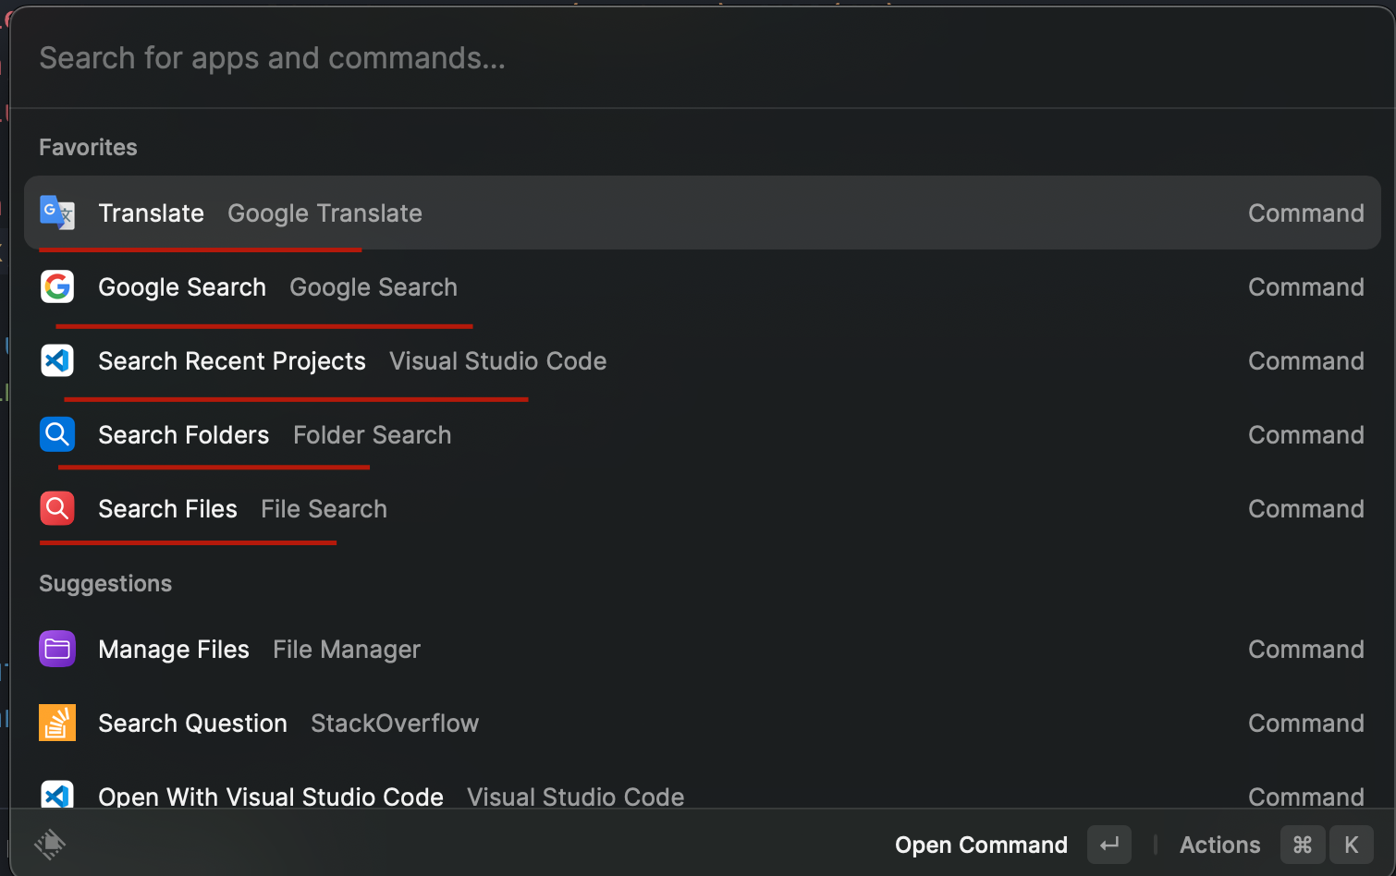
Task: Open the Actions menu
Action: tap(1219, 845)
